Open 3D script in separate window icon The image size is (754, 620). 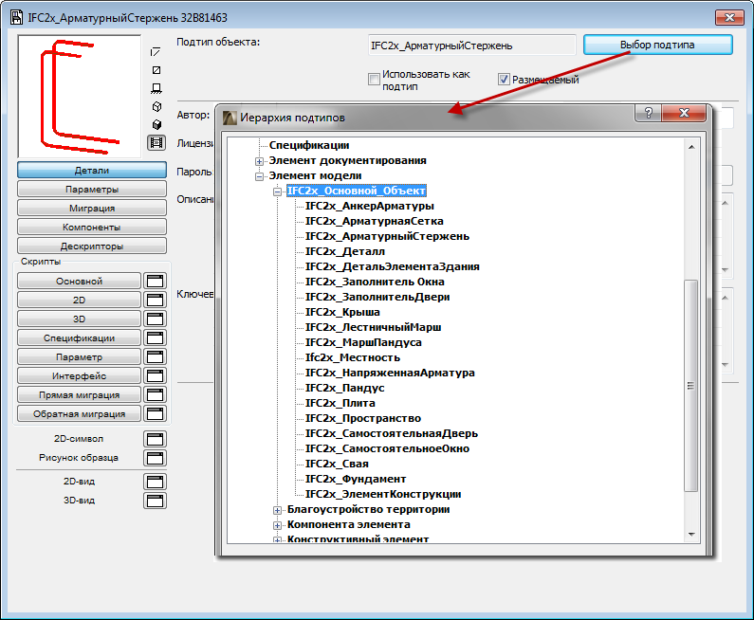155,319
